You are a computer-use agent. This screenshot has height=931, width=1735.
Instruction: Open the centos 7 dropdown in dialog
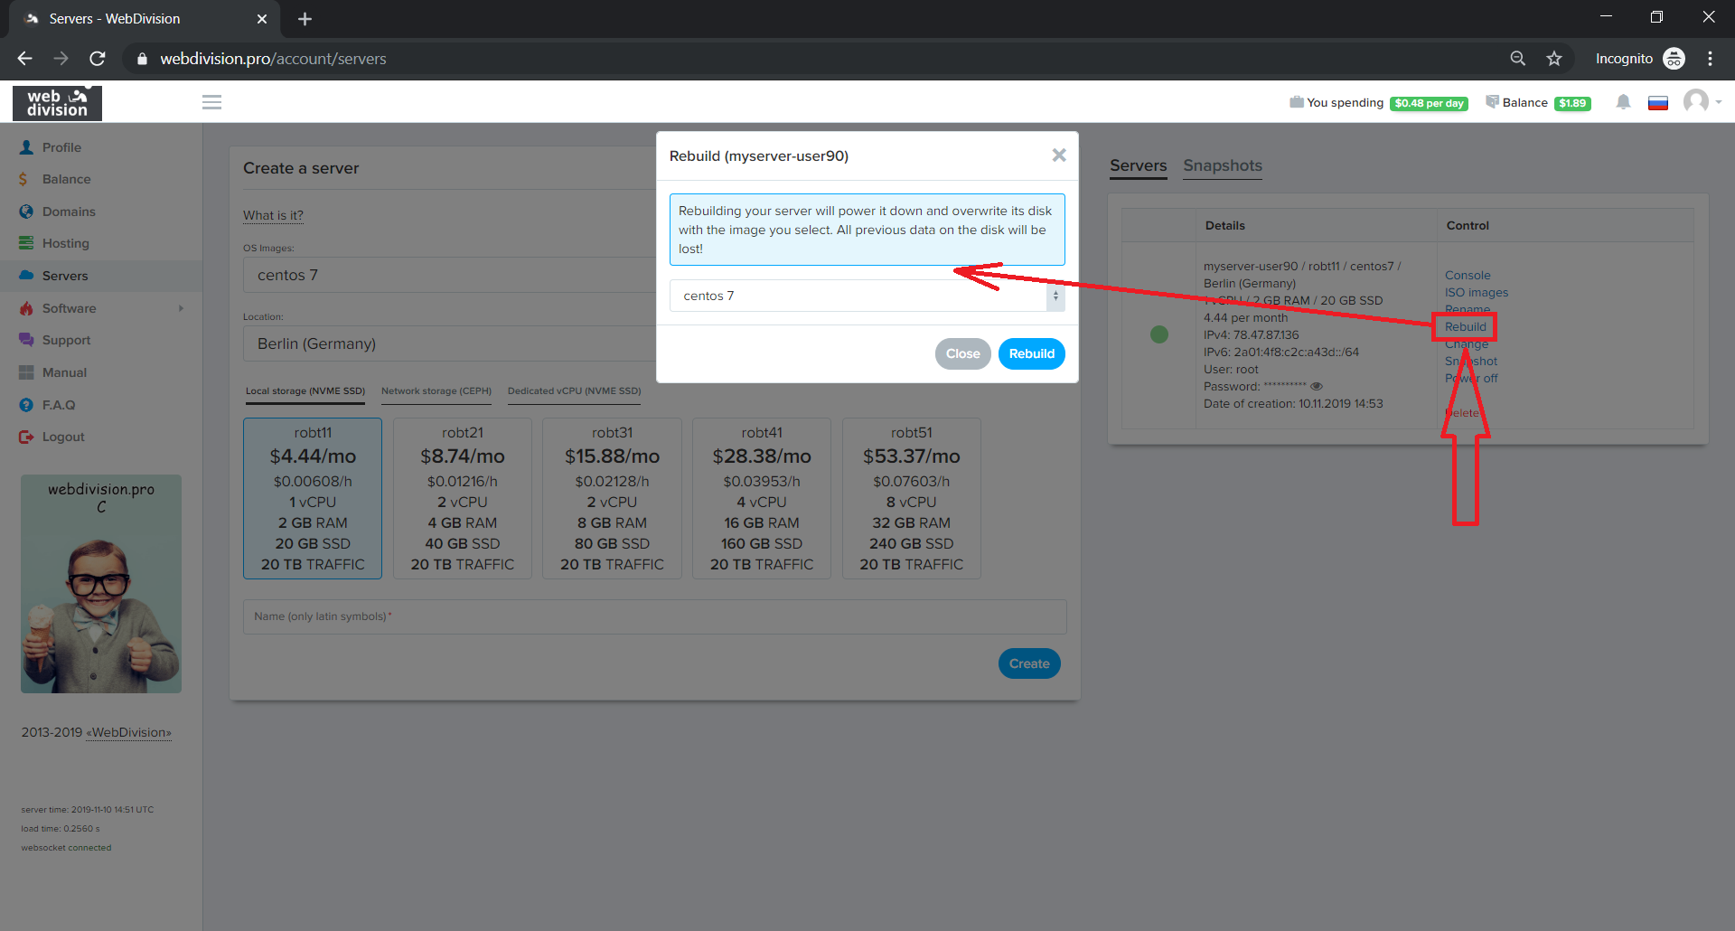[866, 296]
